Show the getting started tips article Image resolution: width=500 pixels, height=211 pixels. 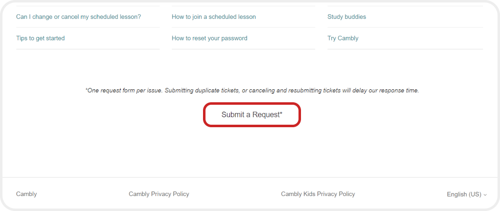pyautogui.click(x=40, y=38)
